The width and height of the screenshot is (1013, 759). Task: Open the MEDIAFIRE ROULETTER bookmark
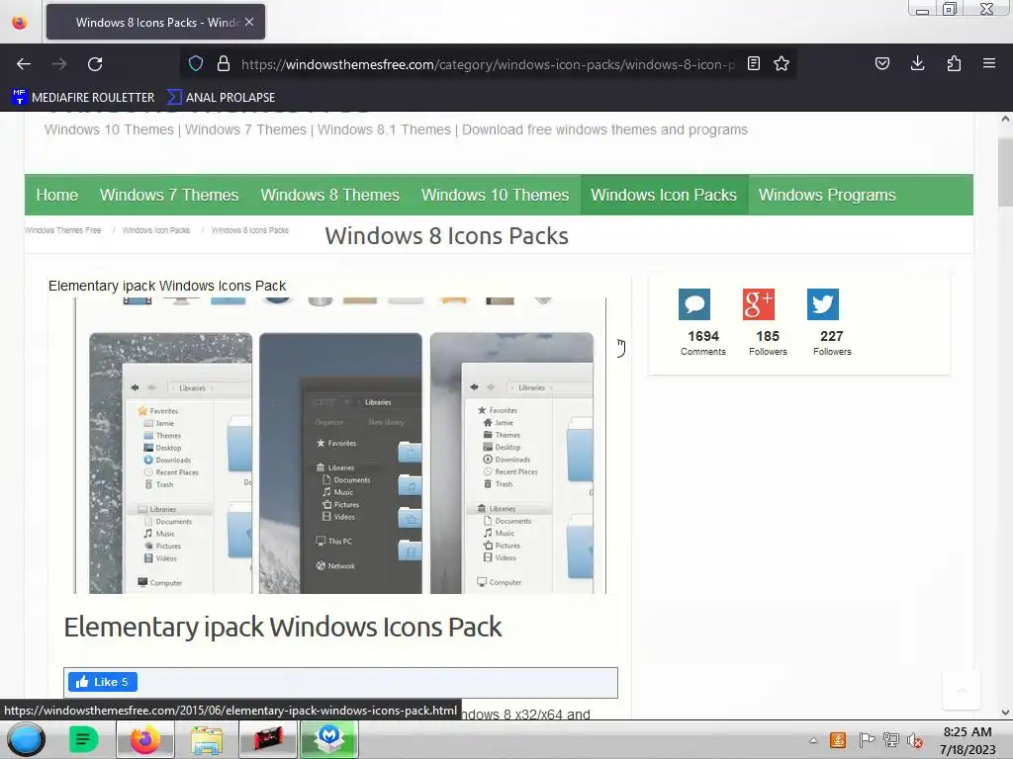coord(83,98)
